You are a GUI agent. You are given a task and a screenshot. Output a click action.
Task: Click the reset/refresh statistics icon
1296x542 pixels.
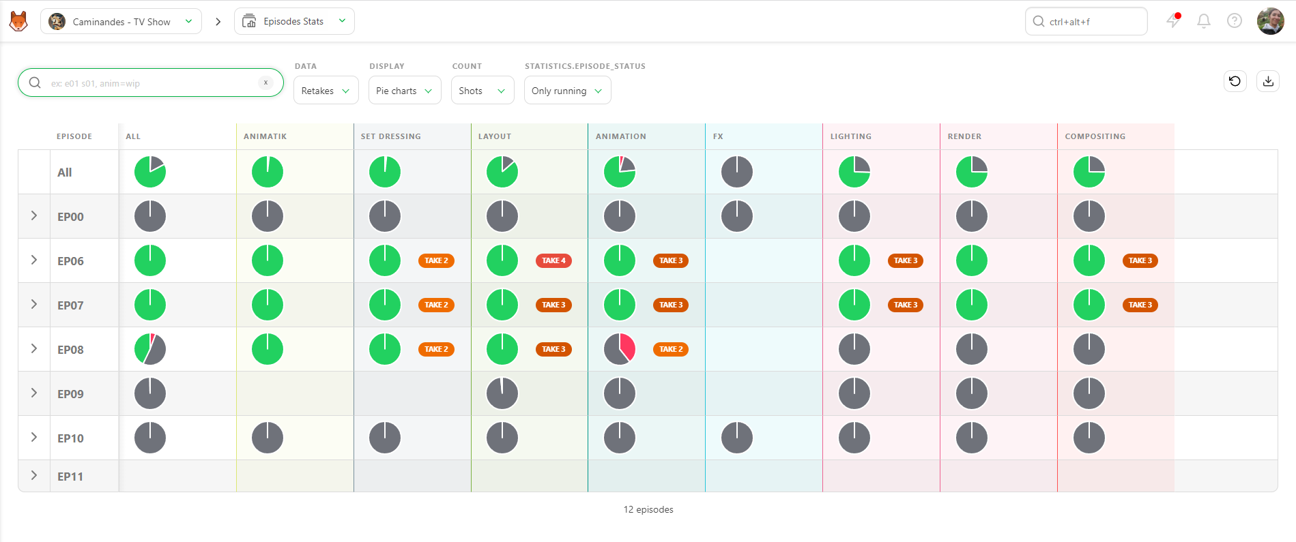[1235, 81]
